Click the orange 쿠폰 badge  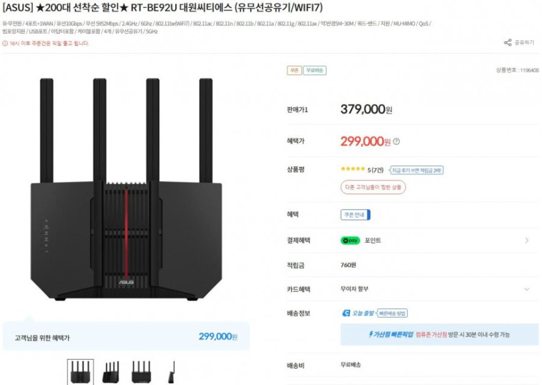point(294,70)
